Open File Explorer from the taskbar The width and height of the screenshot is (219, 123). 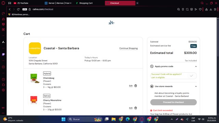coord(114,119)
